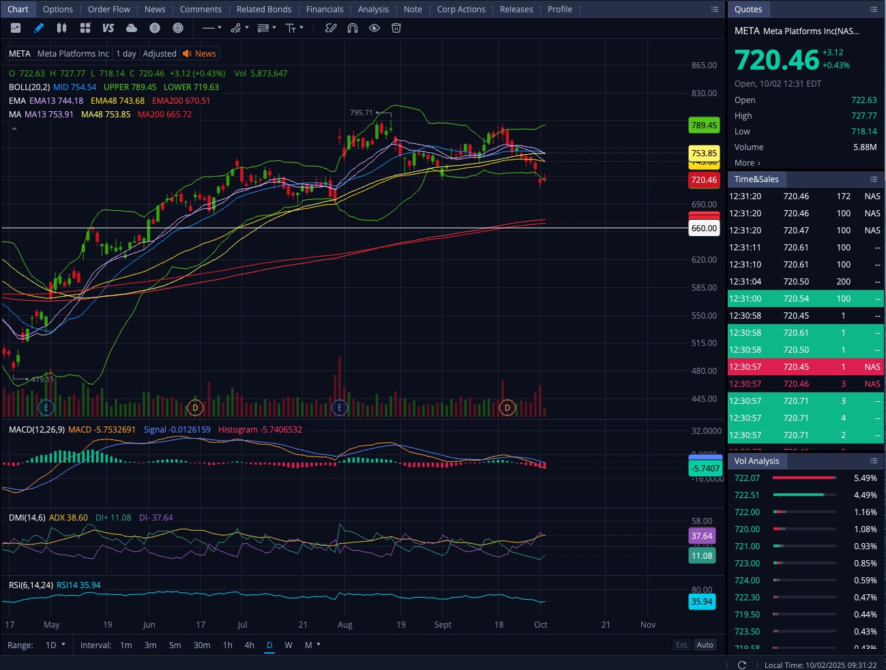Click the red 720.46 last price tag
This screenshot has height=670, width=886.
pos(704,179)
